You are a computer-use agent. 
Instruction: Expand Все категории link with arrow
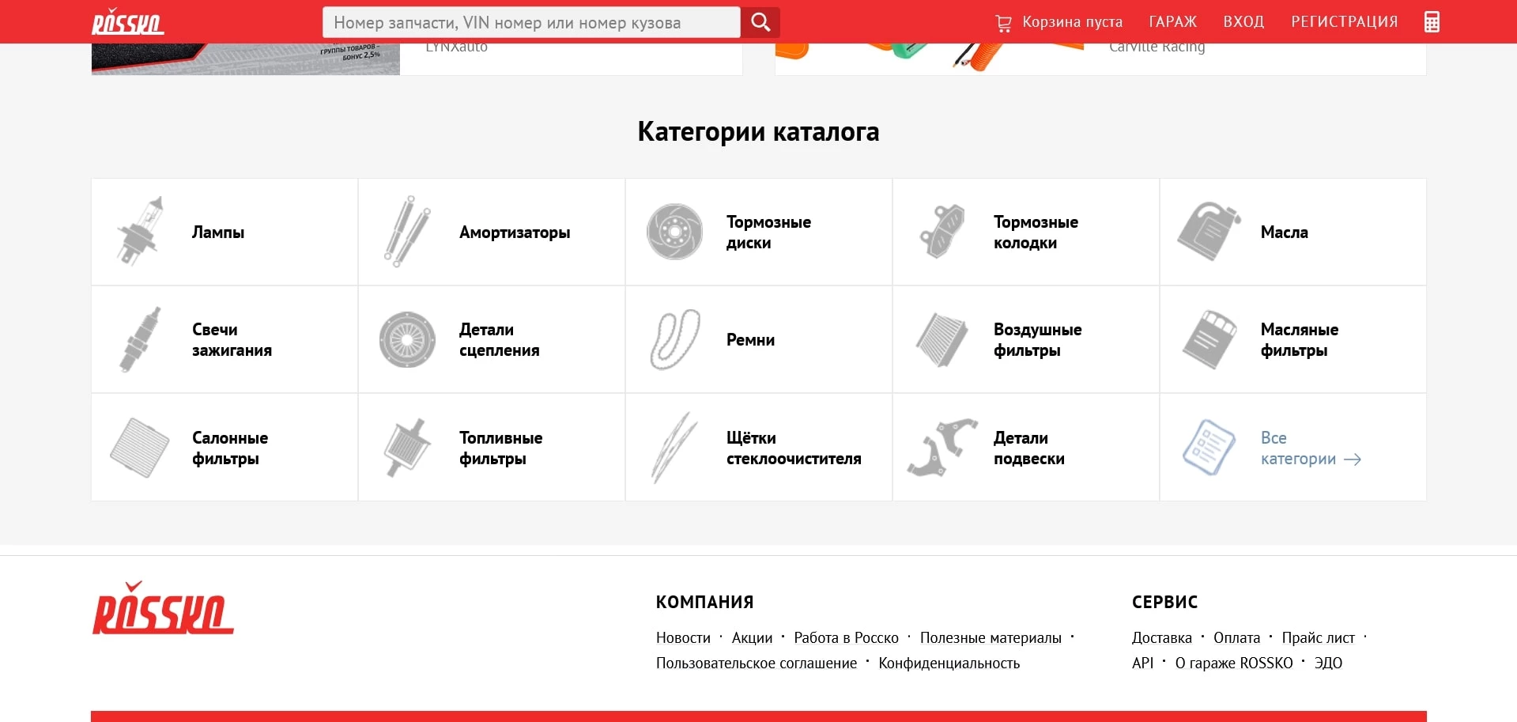[x=1309, y=448]
